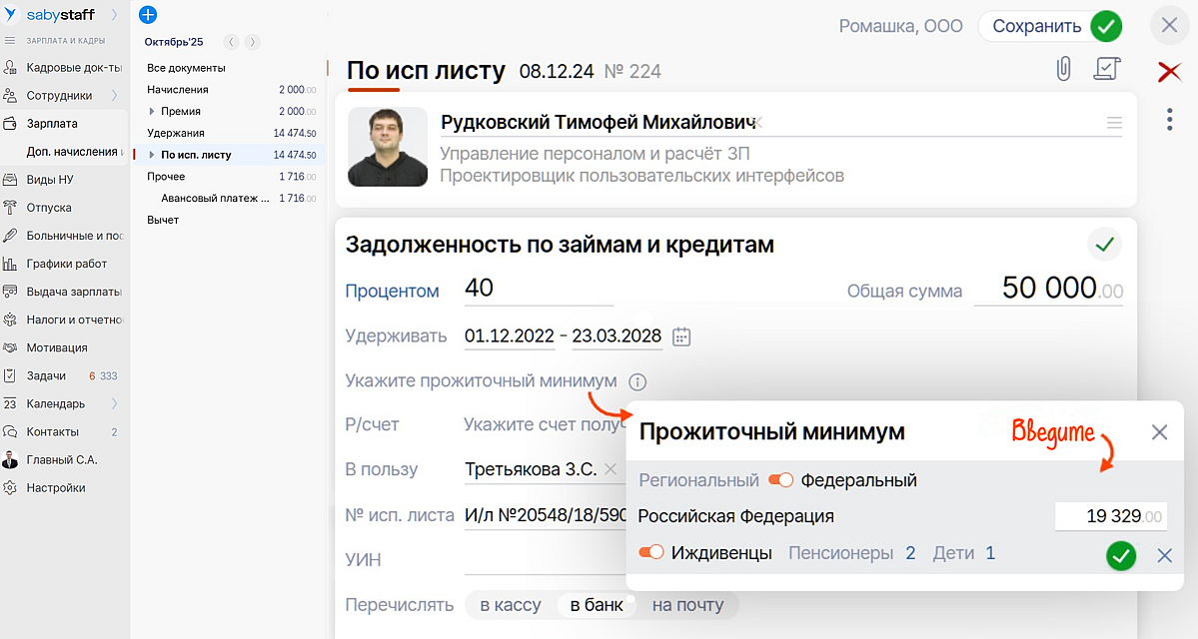This screenshot has width=1198, height=639.
Task: Click the document signing icon in header
Action: 1107,69
